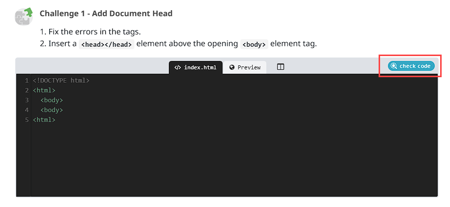The height and width of the screenshot is (207, 450).
Task: Open the Preview tab
Action: click(245, 67)
